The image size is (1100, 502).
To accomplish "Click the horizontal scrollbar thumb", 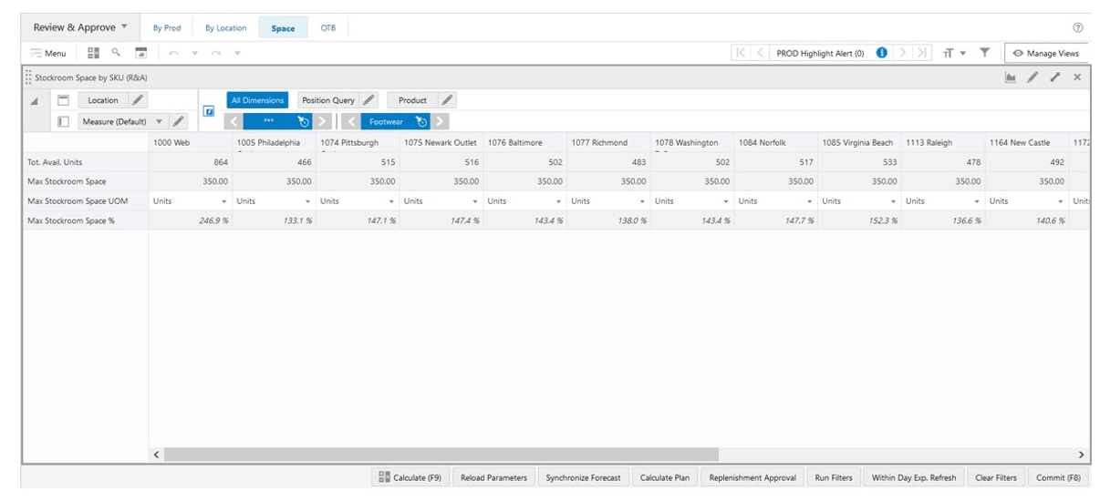I will (441, 454).
